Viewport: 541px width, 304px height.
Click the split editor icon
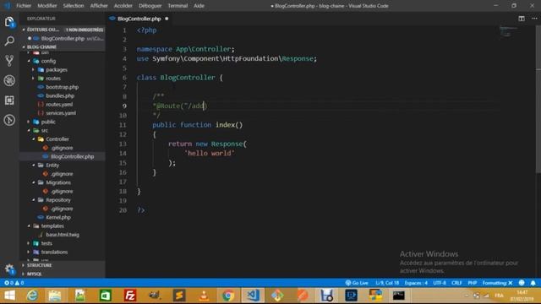pyautogui.click(x=522, y=19)
